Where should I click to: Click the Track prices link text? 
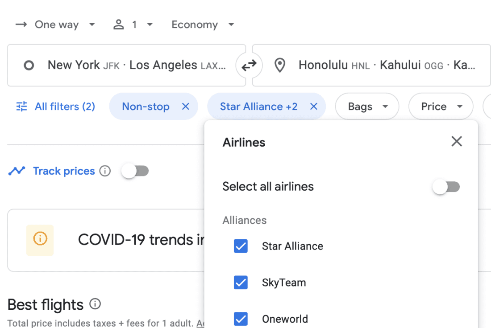click(x=64, y=171)
